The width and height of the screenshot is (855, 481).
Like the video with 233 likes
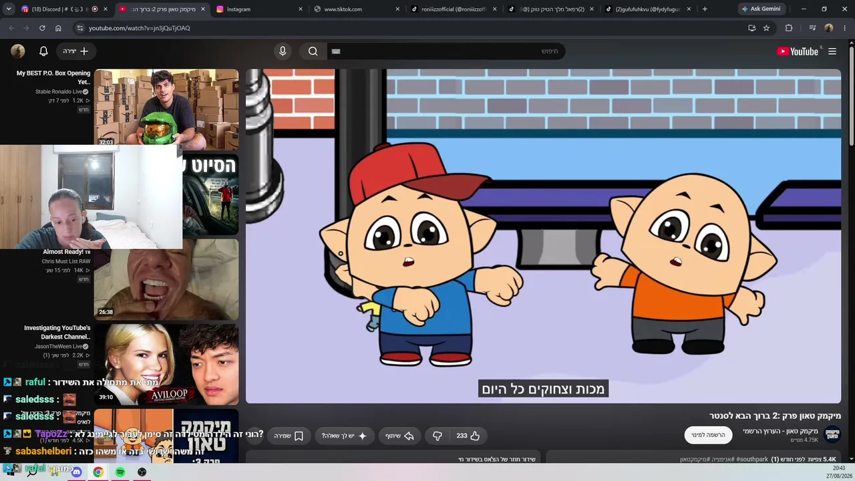[468, 436]
